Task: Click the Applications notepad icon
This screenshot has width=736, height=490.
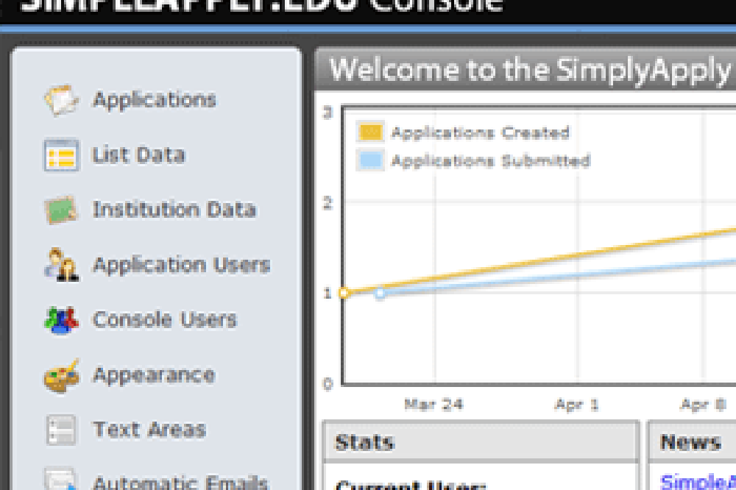Action: [x=62, y=100]
